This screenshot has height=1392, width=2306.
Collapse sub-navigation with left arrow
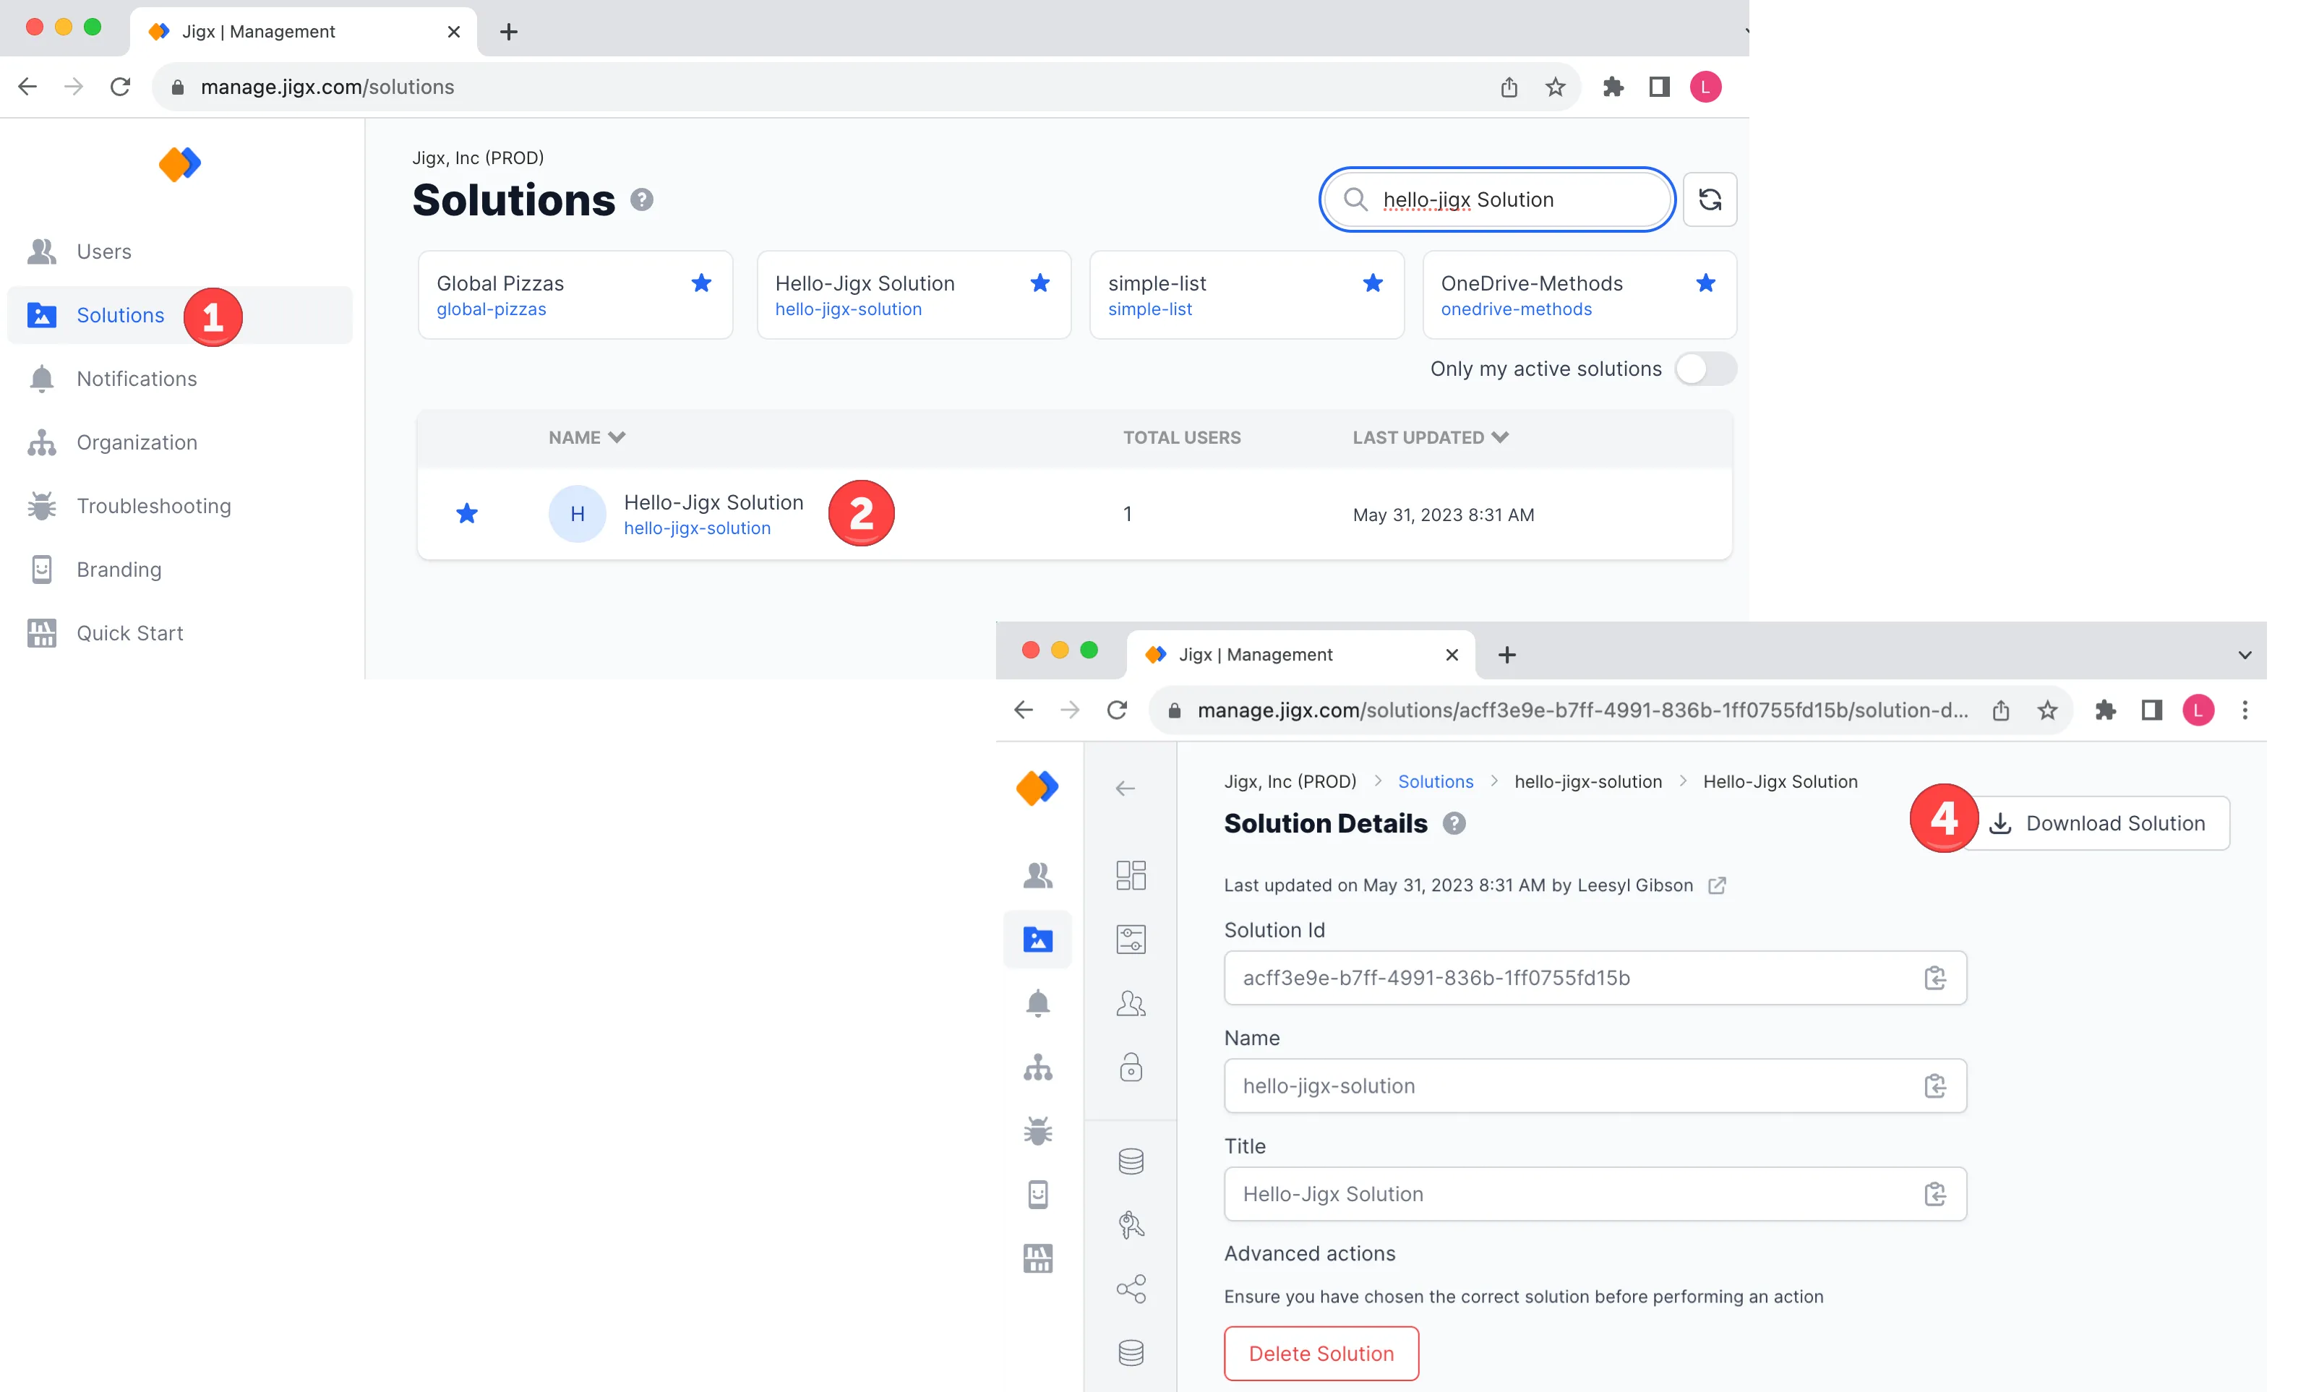(x=1126, y=789)
